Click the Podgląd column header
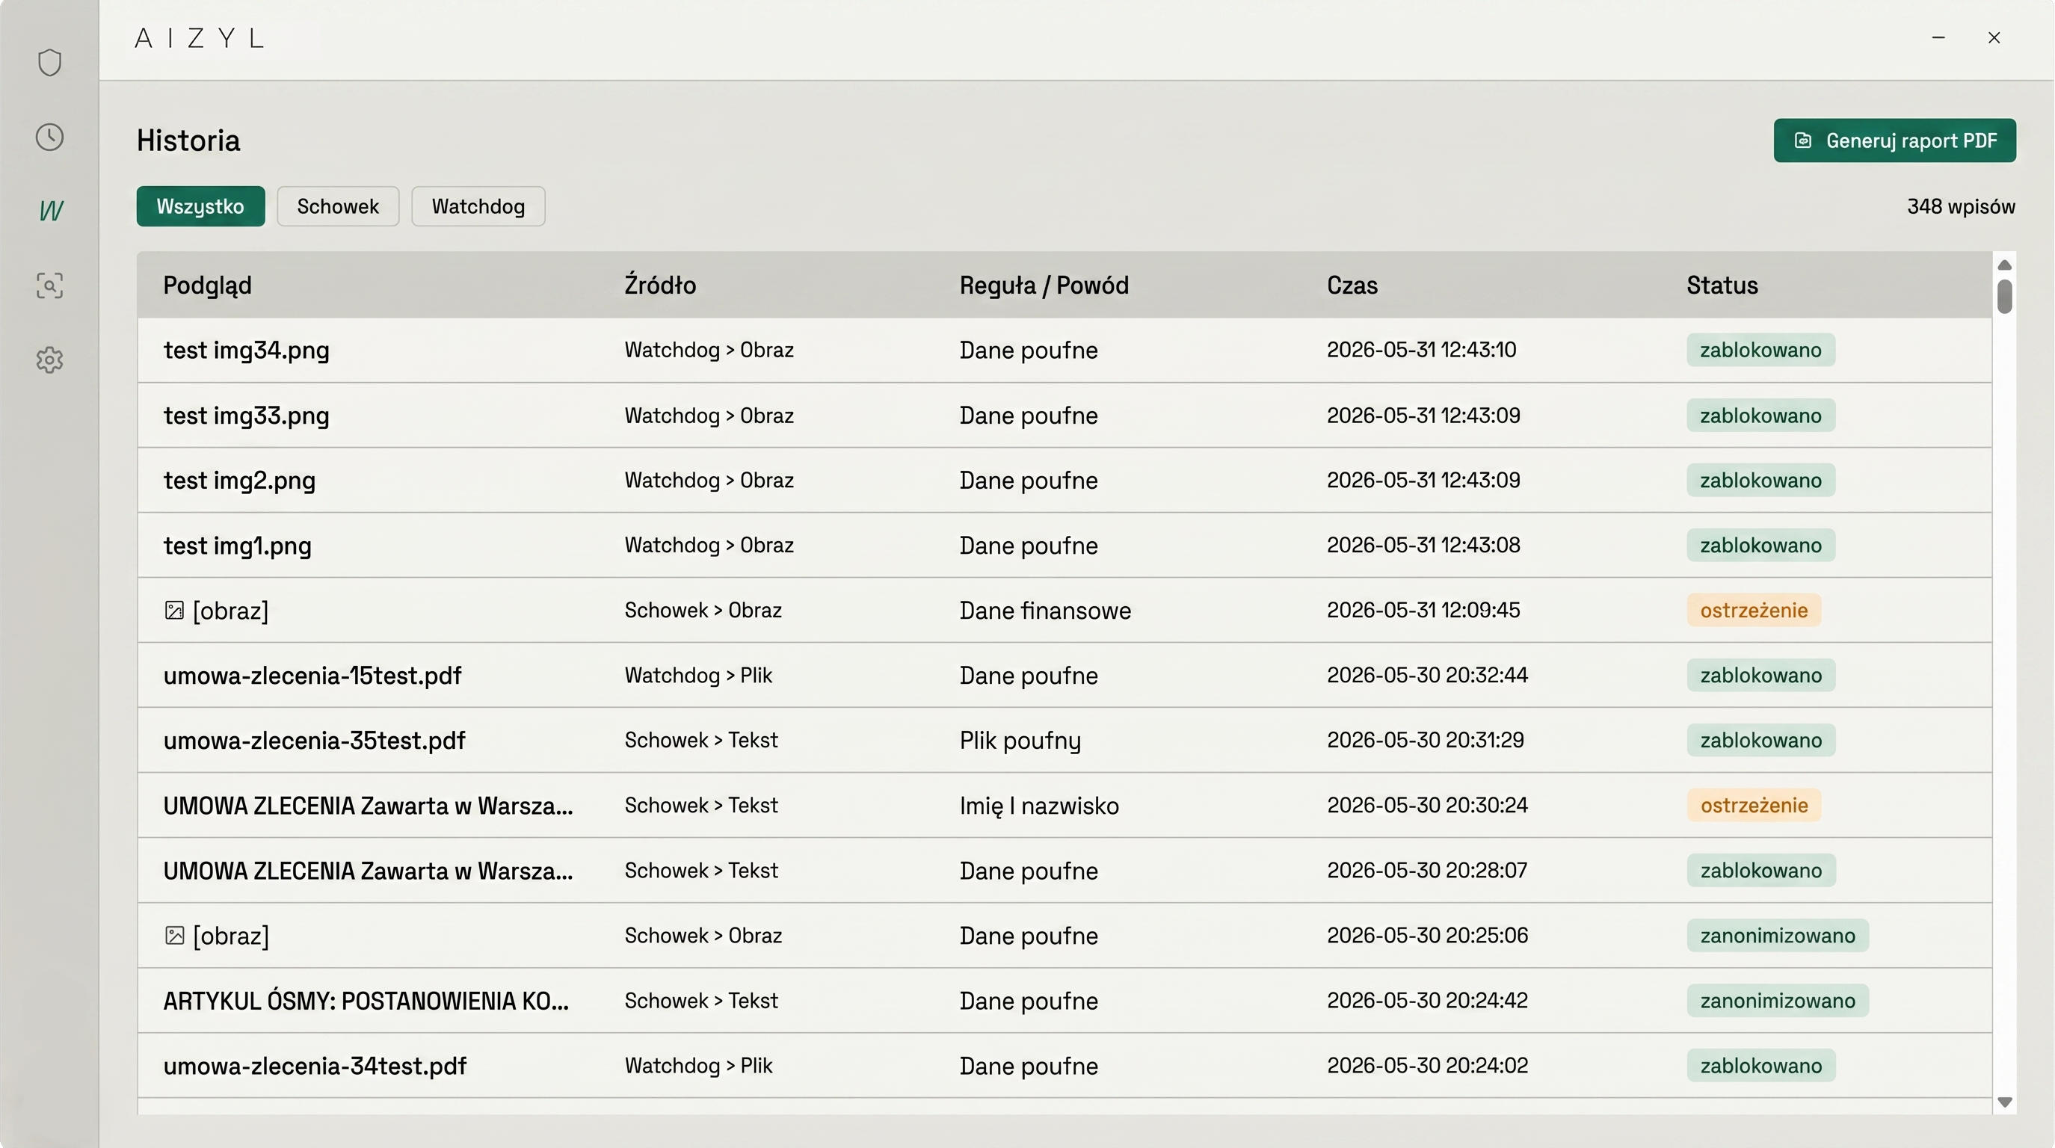 click(x=207, y=285)
